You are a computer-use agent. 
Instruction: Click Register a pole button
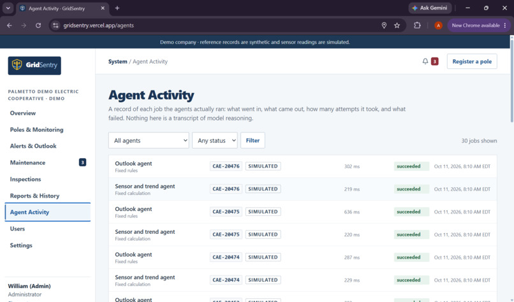pyautogui.click(x=472, y=61)
